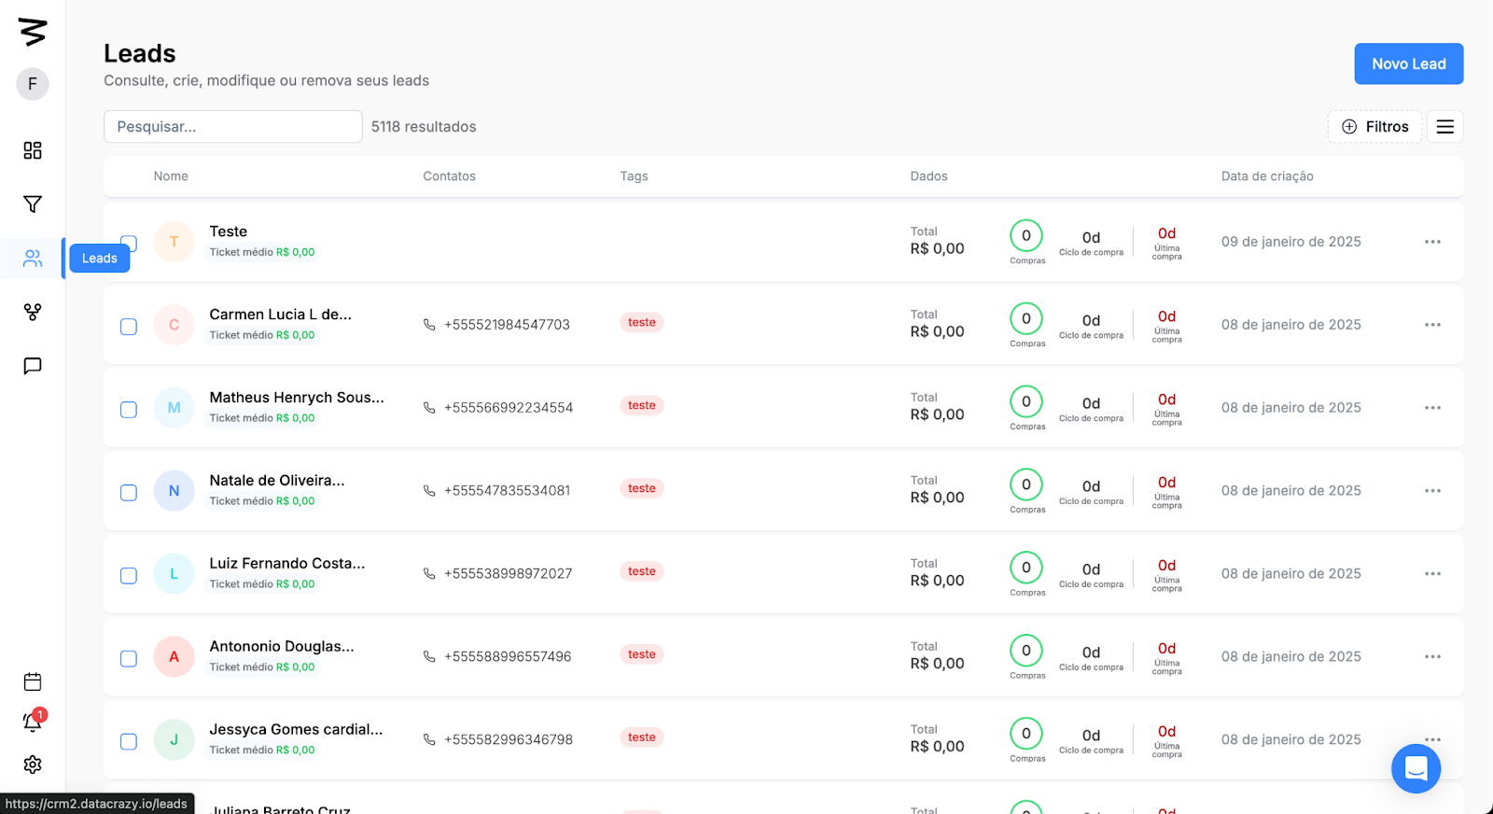The width and height of the screenshot is (1493, 814).
Task: Expand options menu for Luiz Fernando Costa
Action: click(x=1432, y=574)
